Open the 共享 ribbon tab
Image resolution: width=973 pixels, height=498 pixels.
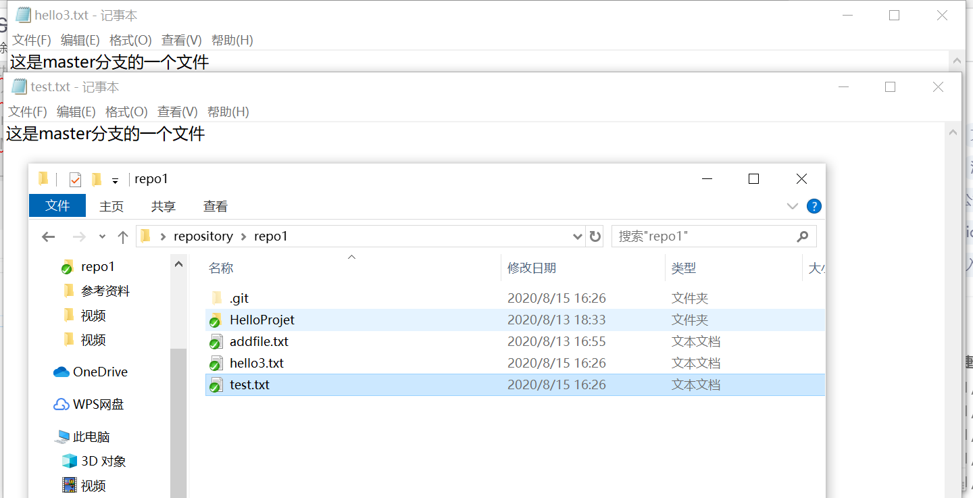click(x=164, y=206)
